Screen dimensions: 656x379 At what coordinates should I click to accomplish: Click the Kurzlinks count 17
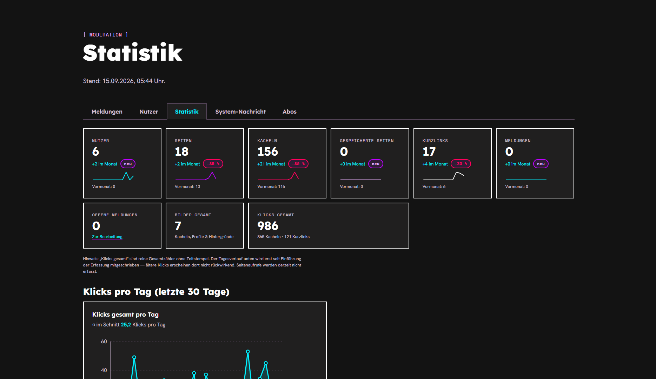429,151
